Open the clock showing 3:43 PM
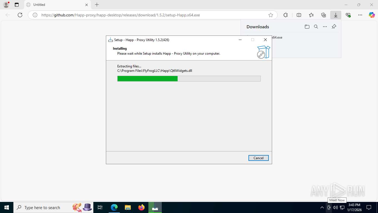378x213 pixels. [x=354, y=207]
